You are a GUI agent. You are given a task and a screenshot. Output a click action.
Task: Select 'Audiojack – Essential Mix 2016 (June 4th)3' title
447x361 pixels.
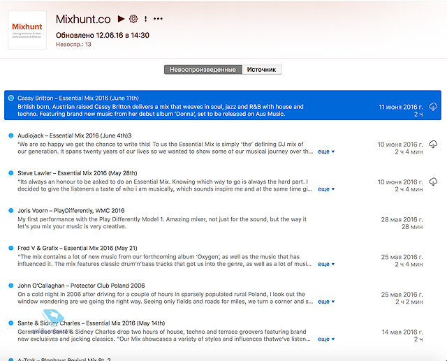[x=75, y=135]
